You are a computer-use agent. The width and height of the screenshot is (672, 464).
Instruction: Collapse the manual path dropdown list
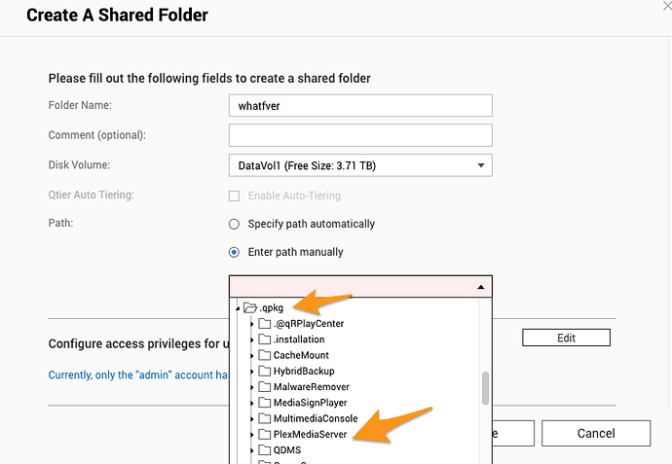coord(481,287)
